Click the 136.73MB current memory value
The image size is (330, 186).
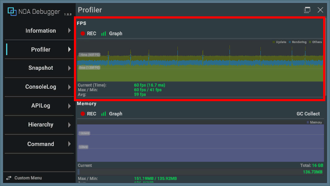[x=313, y=172]
